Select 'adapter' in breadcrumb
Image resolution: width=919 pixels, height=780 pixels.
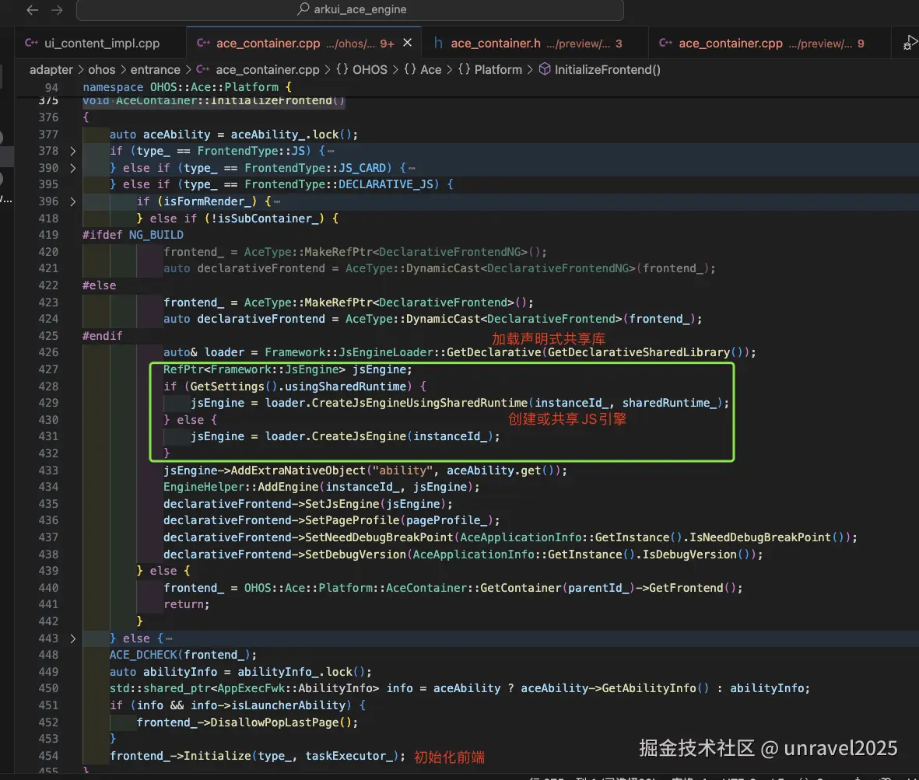click(x=51, y=70)
